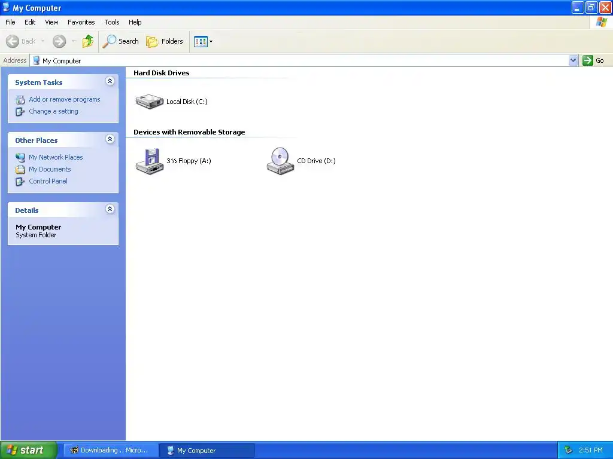Screen dimensions: 613x459
Task: Click inside the Address field
Action: pyautogui.click(x=299, y=60)
